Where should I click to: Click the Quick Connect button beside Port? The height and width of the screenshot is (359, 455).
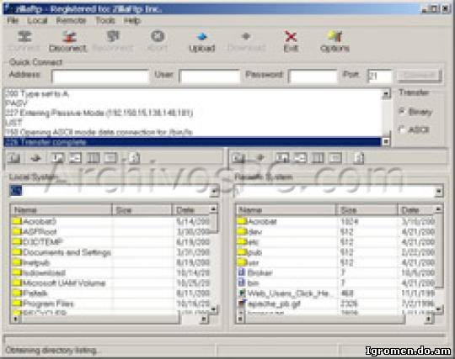[x=419, y=76]
